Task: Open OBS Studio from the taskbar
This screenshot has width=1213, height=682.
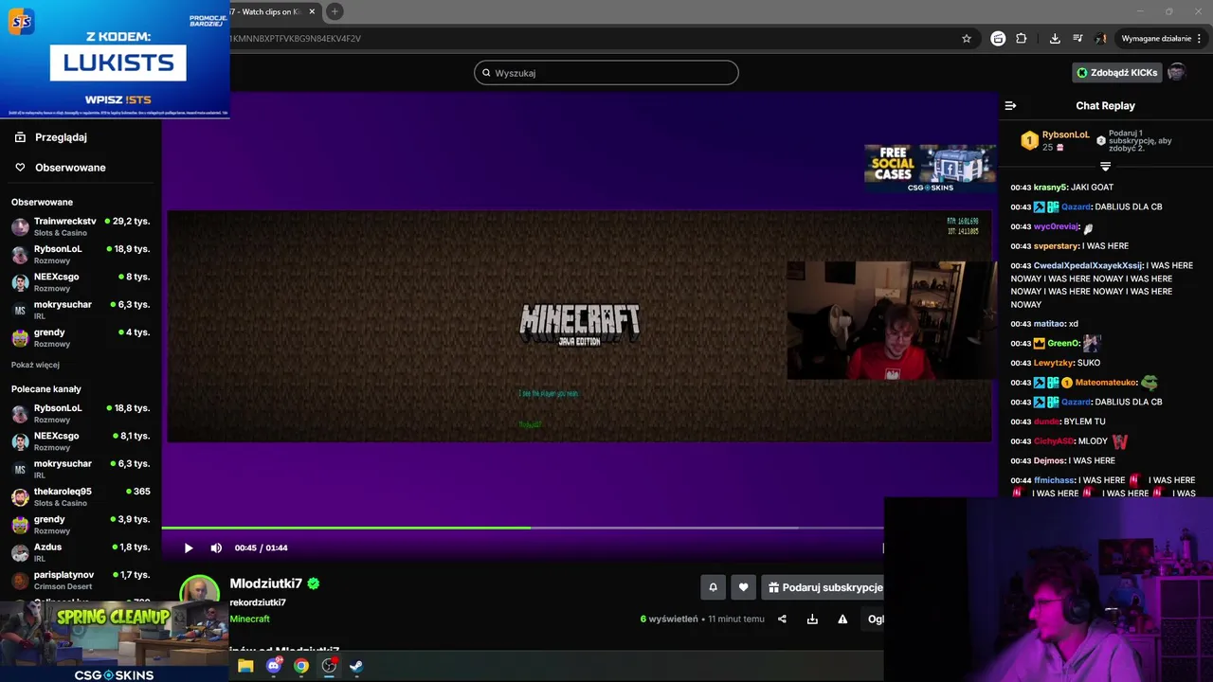Action: point(329,666)
